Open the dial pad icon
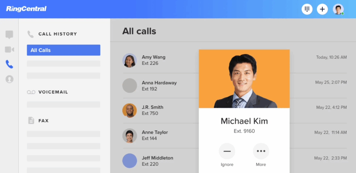This screenshot has height=173, width=356. pos(307,9)
